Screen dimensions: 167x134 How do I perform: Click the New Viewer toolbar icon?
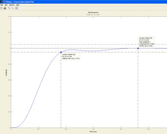[x=1, y=8]
